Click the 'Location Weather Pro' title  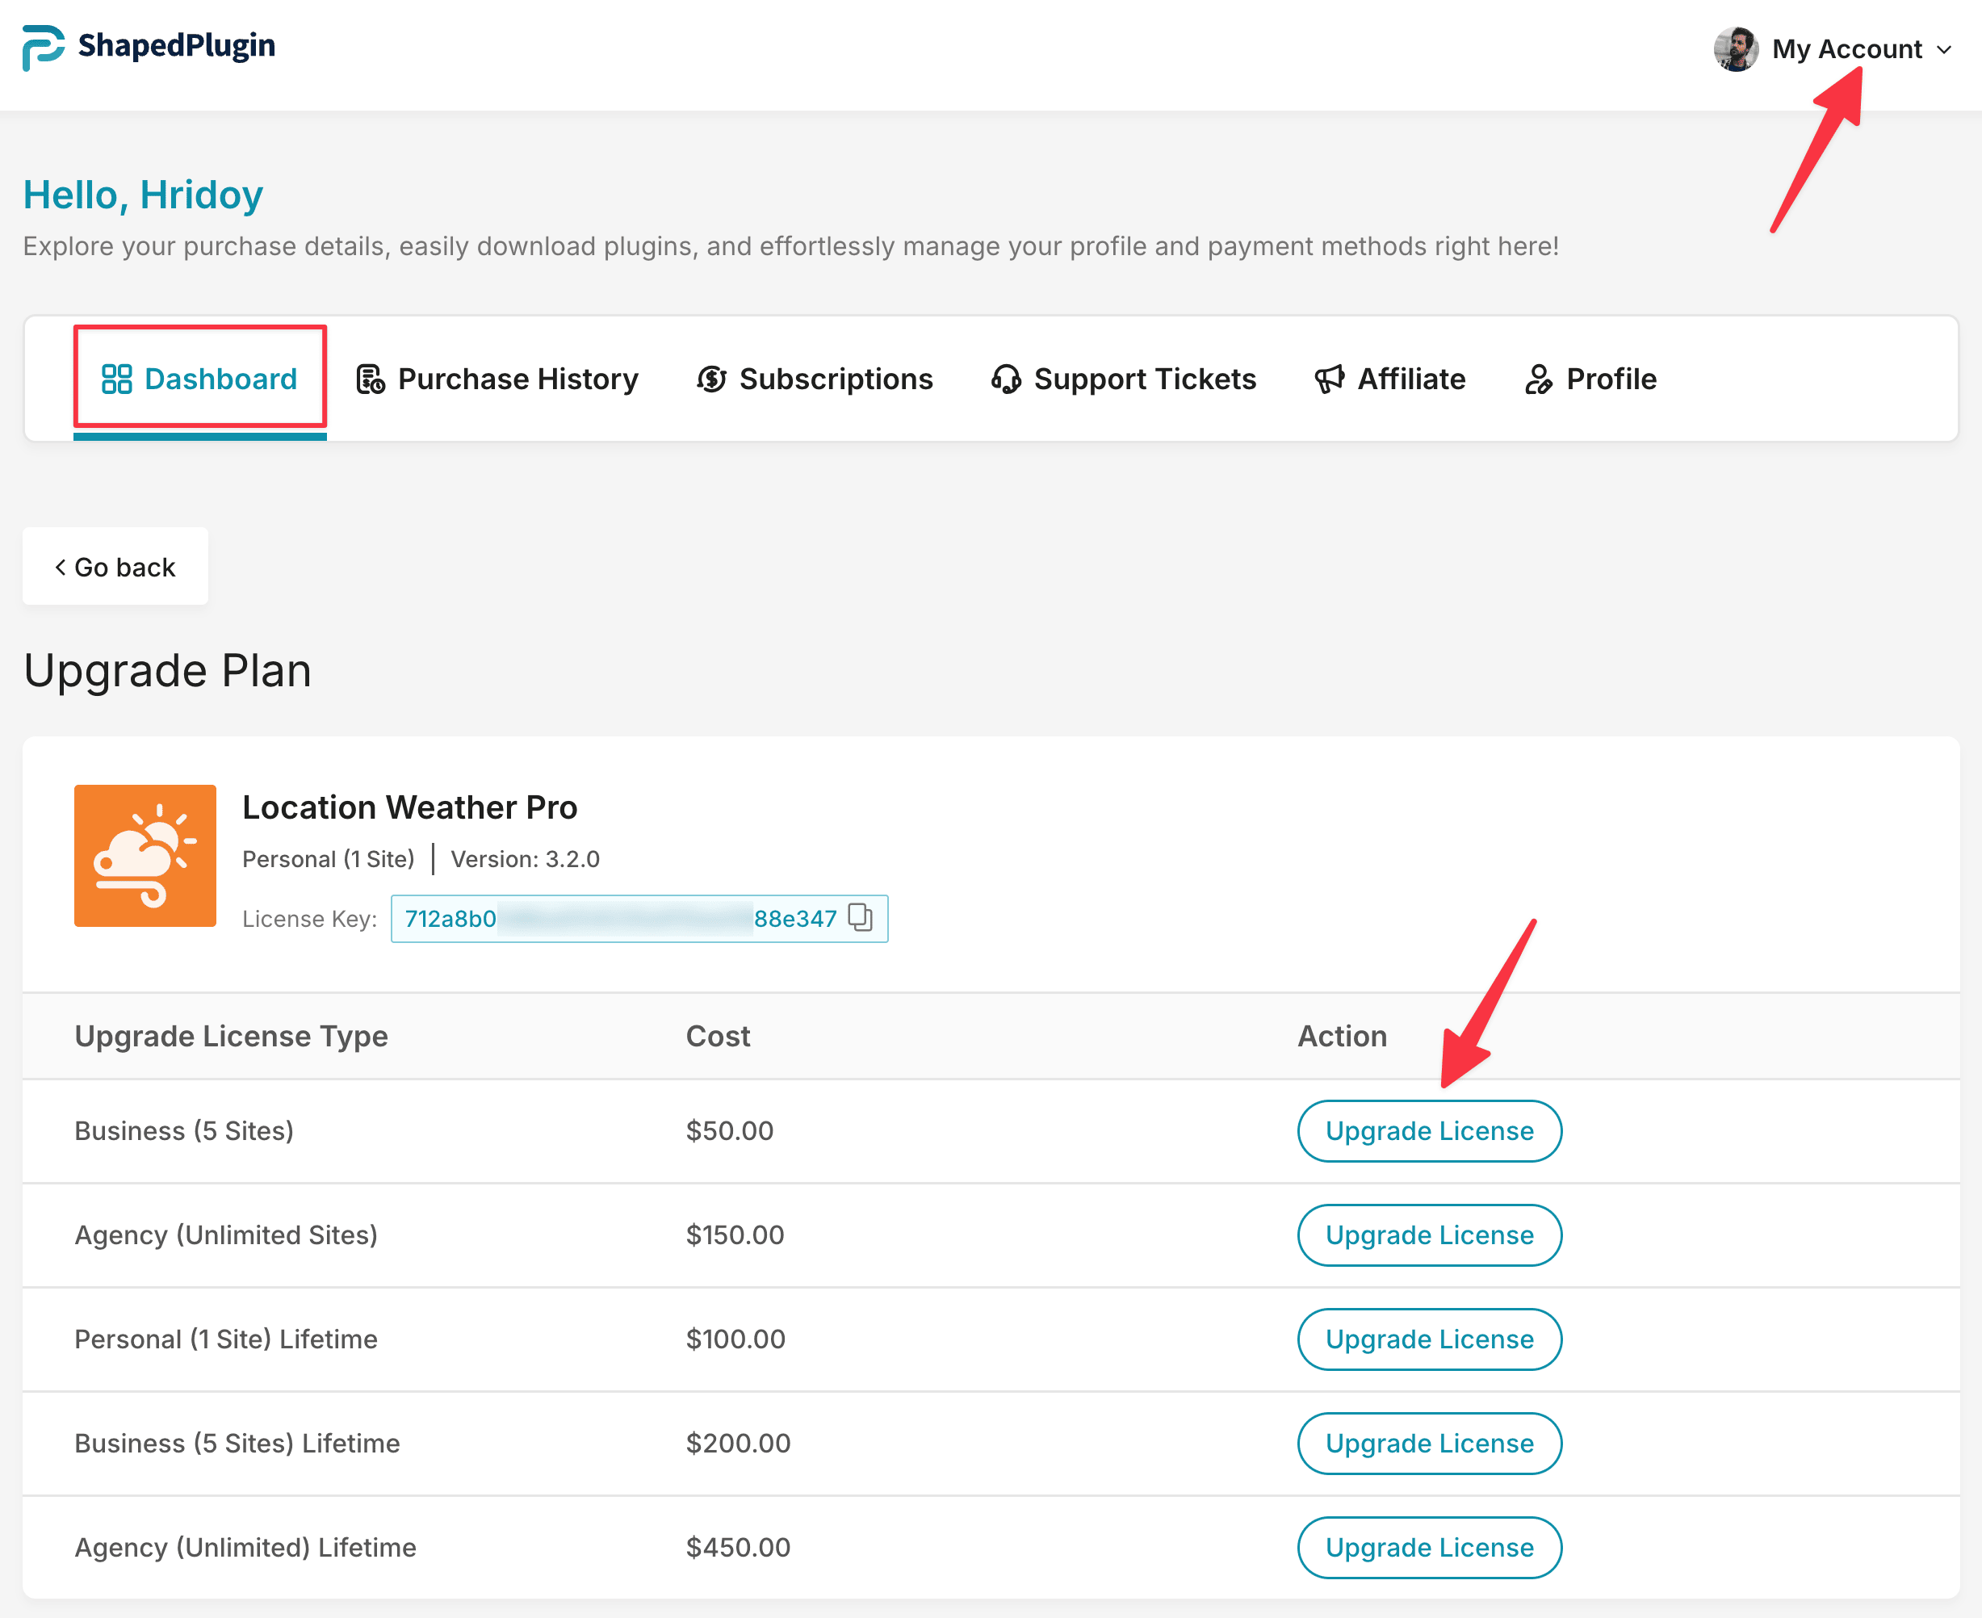pyautogui.click(x=410, y=807)
